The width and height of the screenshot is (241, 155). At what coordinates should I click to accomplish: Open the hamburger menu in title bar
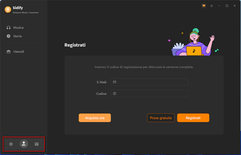pos(211,6)
